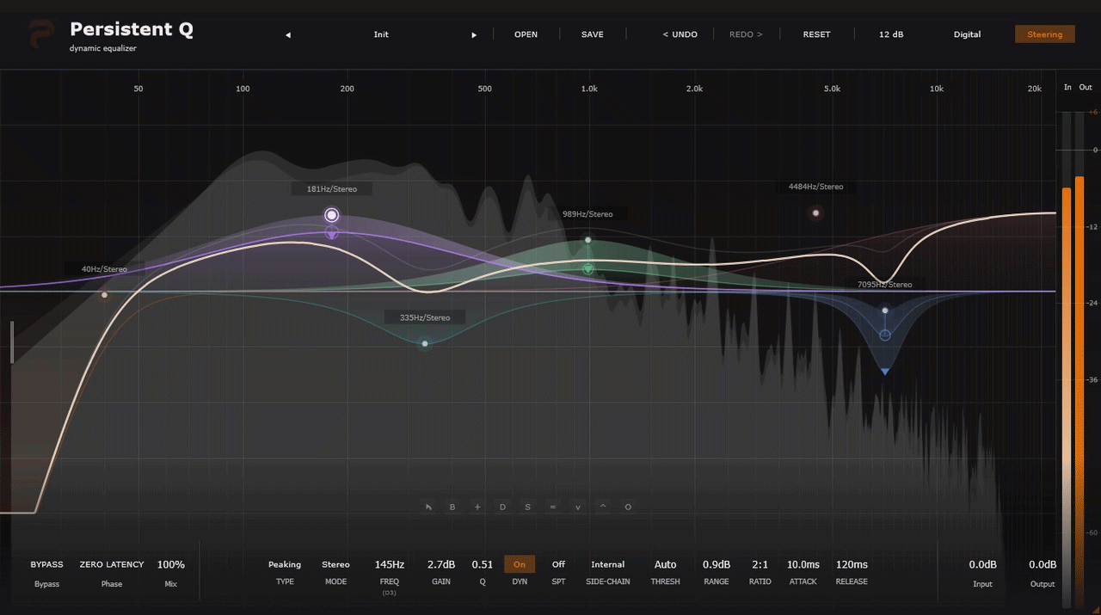Screen dimensions: 1101x615
Task: Click the caret icon in band toolbar
Action: click(602, 507)
